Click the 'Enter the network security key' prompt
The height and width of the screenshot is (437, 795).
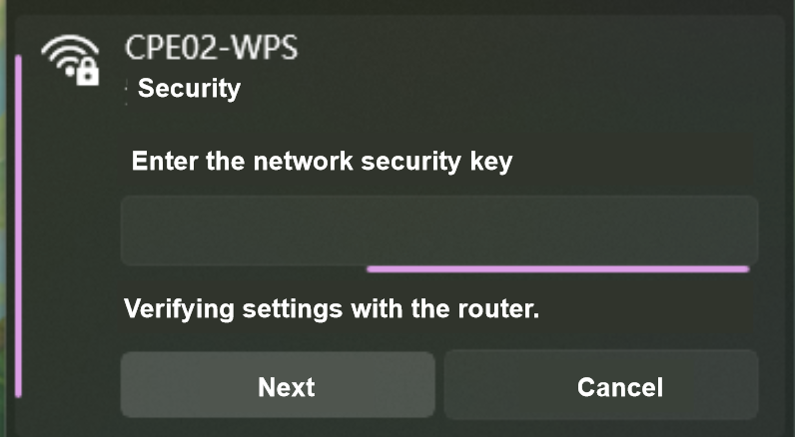(322, 161)
